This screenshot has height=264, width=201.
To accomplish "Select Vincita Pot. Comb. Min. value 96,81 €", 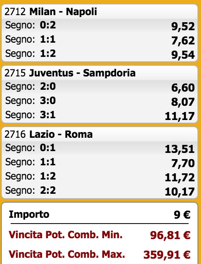I will (170, 235).
